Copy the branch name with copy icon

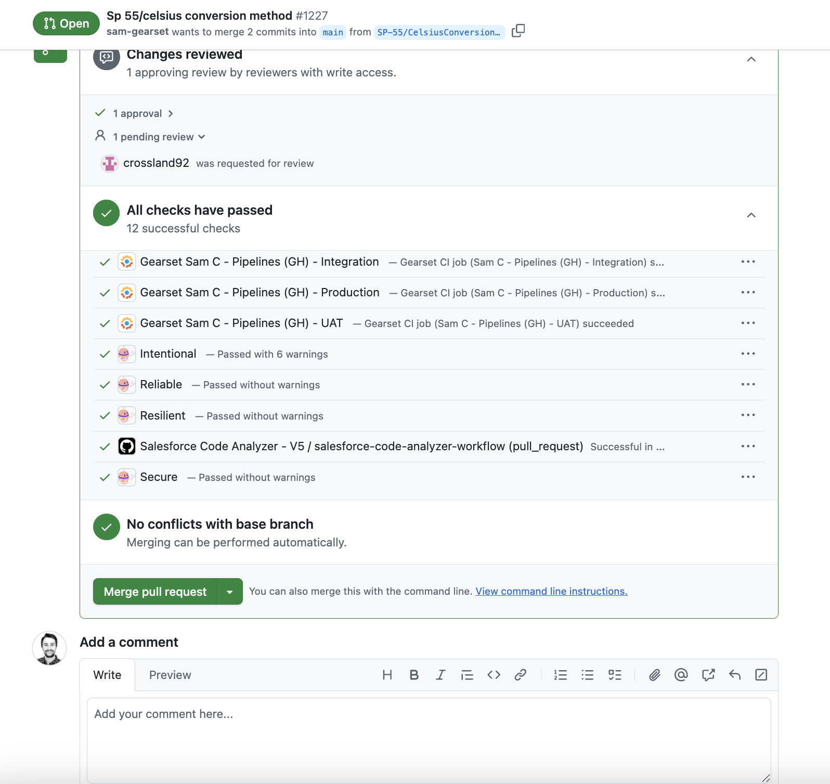click(x=518, y=31)
